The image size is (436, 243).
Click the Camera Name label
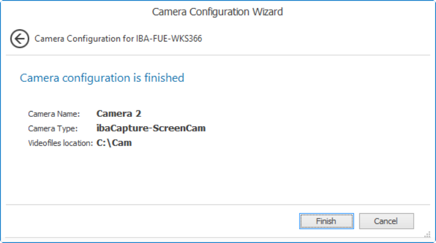tap(53, 114)
